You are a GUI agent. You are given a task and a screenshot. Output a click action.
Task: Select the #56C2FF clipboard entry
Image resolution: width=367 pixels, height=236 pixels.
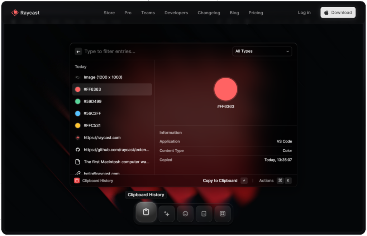[112, 114]
